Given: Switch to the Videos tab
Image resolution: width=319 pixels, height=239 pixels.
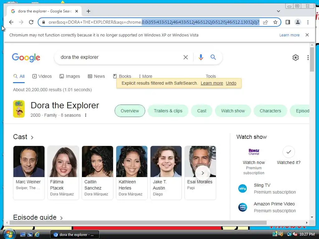Looking at the screenshot, I should 42,77.
